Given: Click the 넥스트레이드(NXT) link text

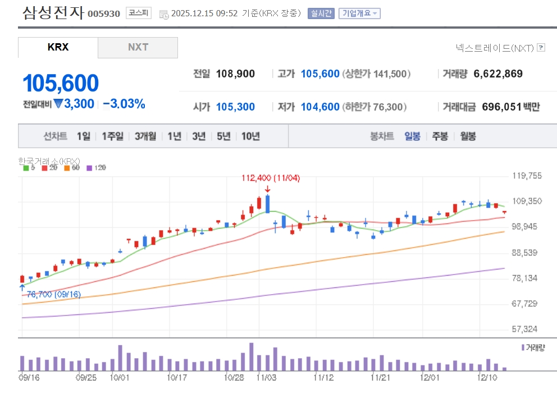Looking at the screenshot, I should 495,48.
